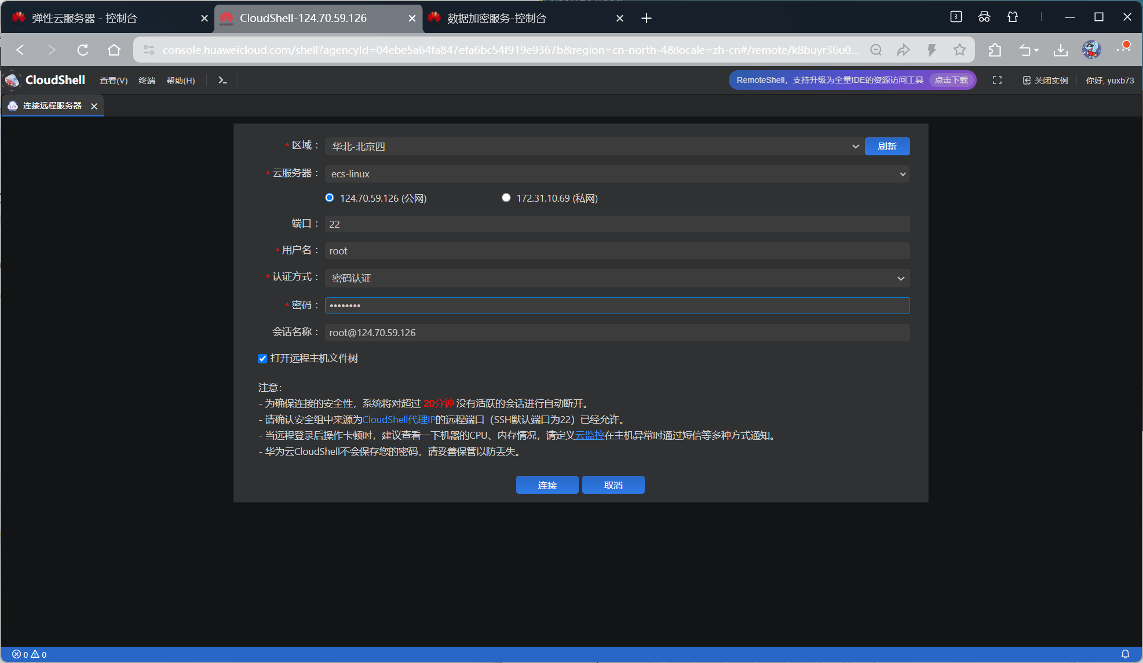1143x663 pixels.
Task: Open the 查看(V) menu
Action: pos(114,81)
